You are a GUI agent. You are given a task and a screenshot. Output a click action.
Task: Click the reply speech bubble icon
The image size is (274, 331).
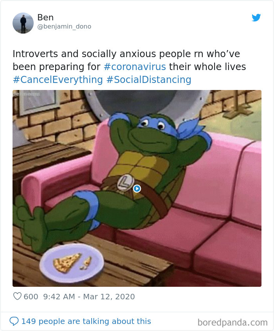[x=15, y=321]
